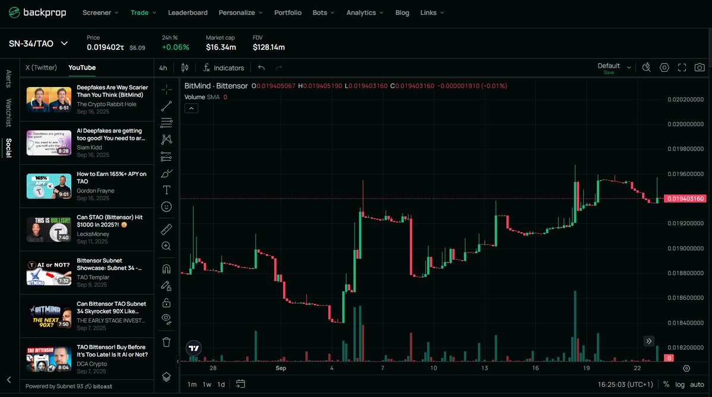The height and width of the screenshot is (397, 712).
Task: Open the go to date calendar
Action: click(x=241, y=384)
